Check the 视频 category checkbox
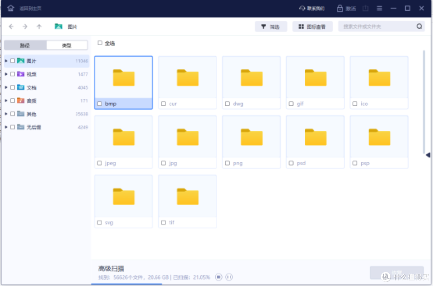 [12, 74]
